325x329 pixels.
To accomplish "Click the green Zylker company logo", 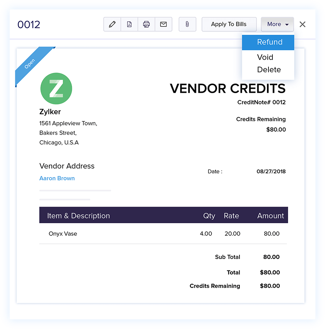I will (x=56, y=88).
